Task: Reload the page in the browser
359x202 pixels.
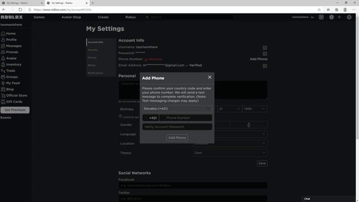Action: tap(20, 10)
